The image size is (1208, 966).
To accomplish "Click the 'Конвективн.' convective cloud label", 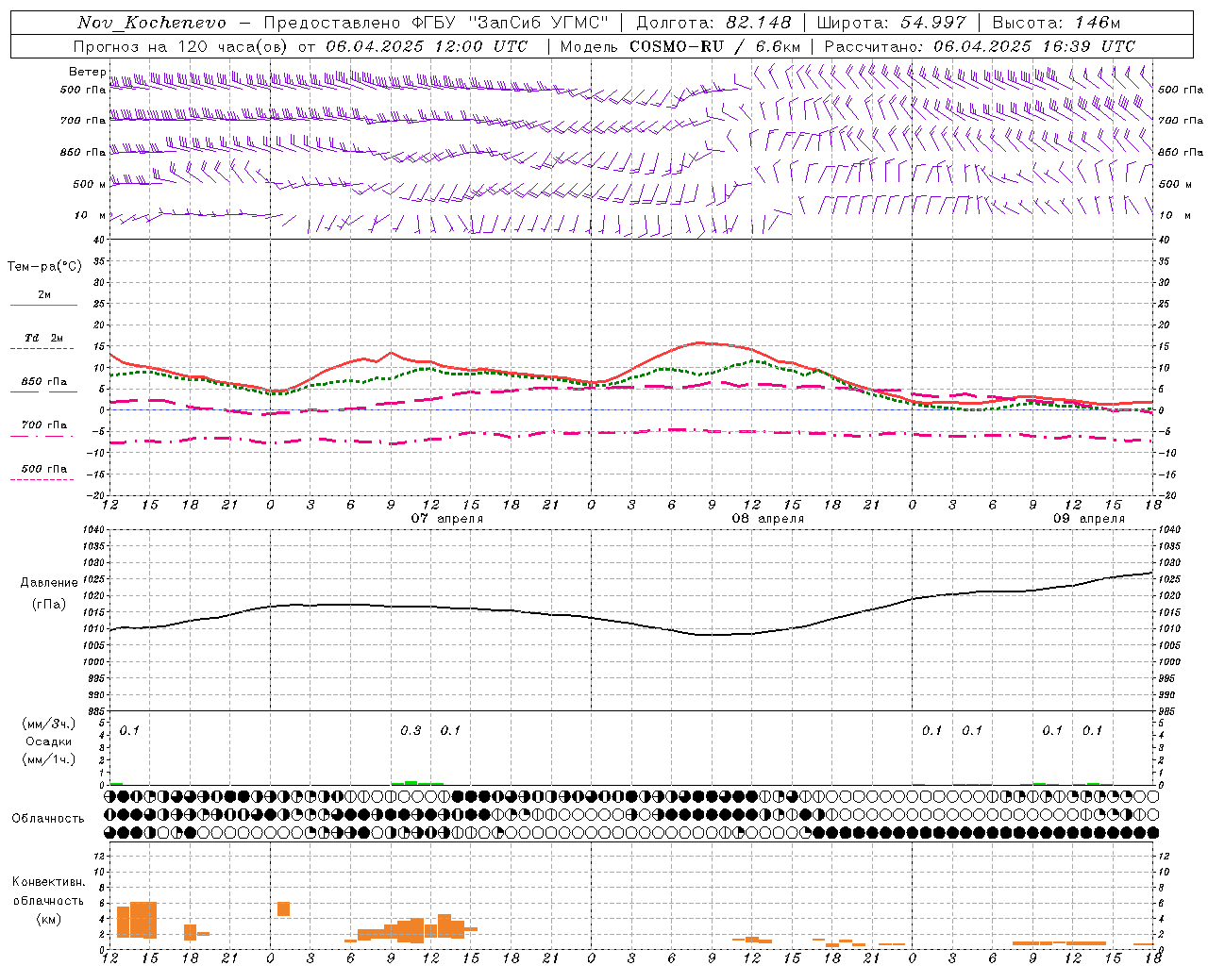I will (x=48, y=882).
